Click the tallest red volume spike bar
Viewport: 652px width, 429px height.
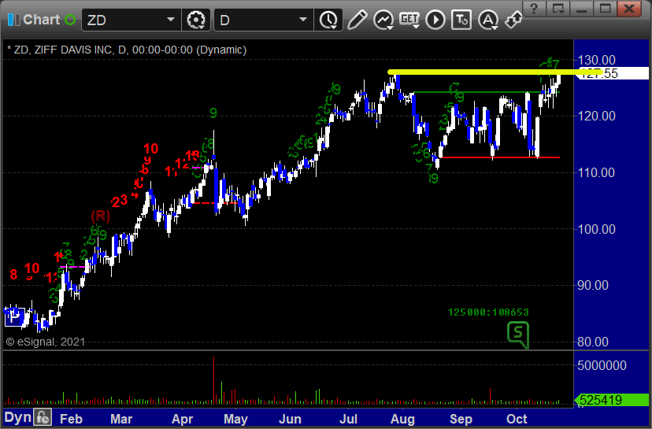(x=213, y=379)
